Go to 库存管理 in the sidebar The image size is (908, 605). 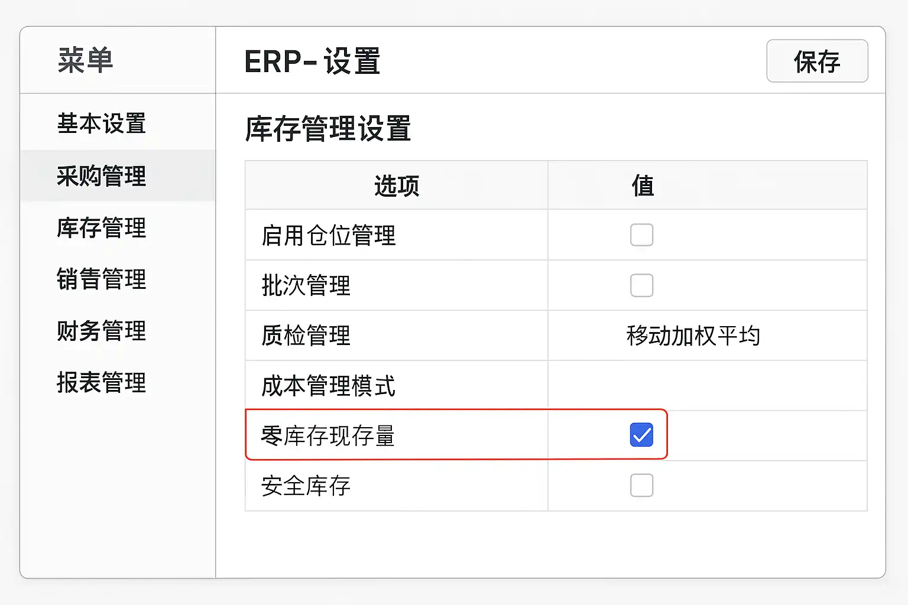tap(101, 227)
